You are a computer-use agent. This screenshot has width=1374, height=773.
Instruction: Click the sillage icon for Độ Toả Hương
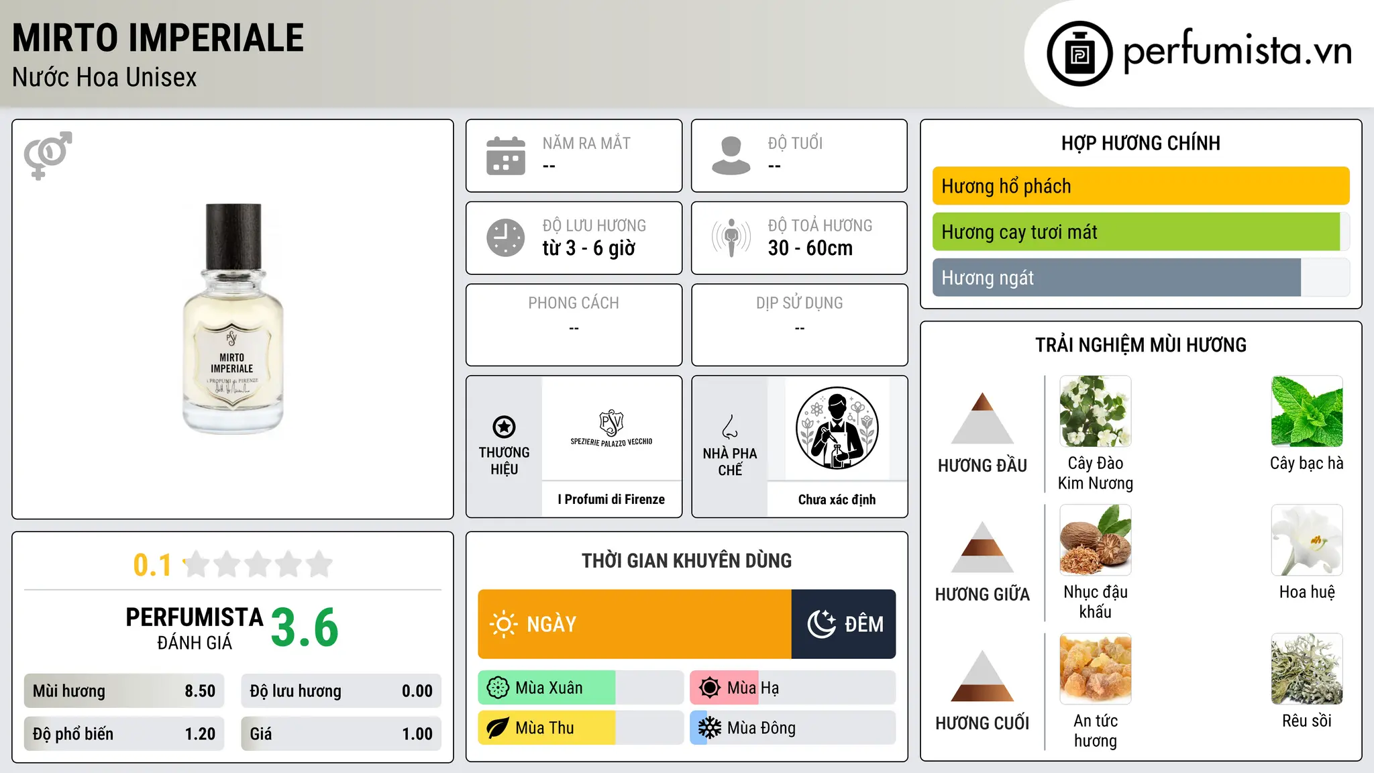pyautogui.click(x=731, y=238)
